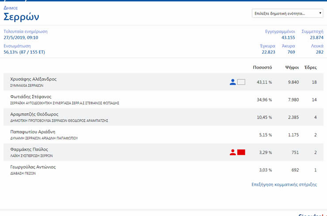Click white party swatch in Χρυσάφης row
This screenshot has height=216, width=327.
click(241, 82)
